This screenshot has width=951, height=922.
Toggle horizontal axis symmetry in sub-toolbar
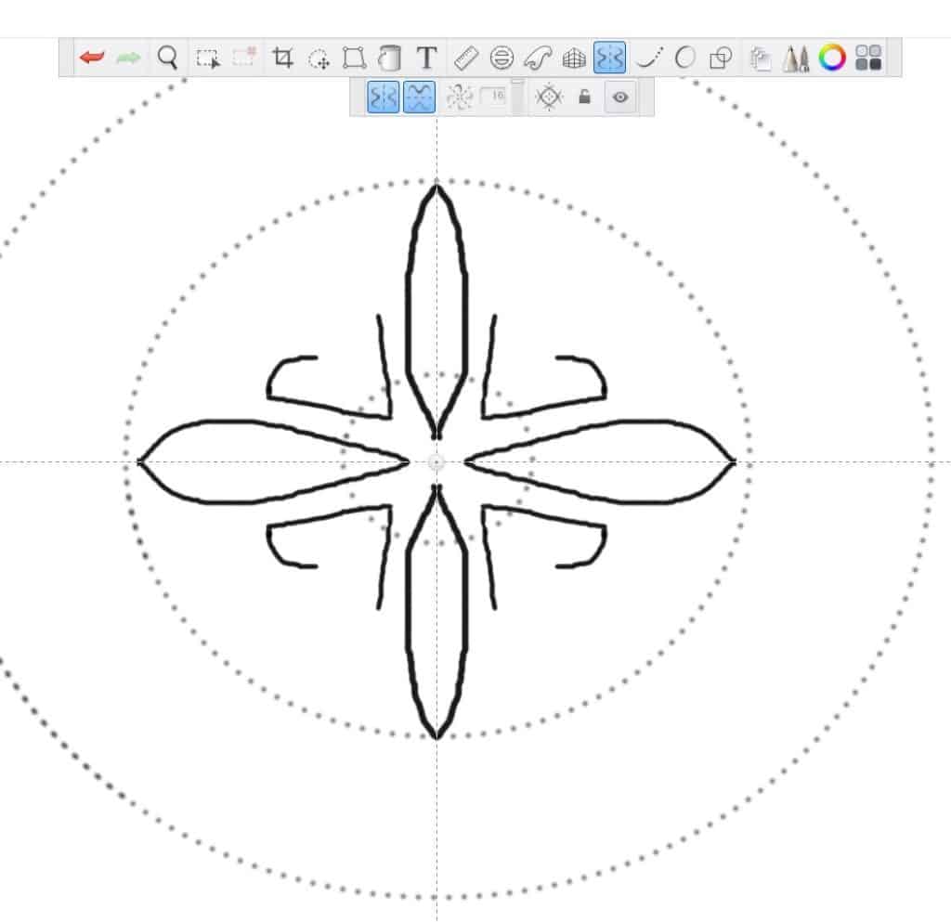419,97
